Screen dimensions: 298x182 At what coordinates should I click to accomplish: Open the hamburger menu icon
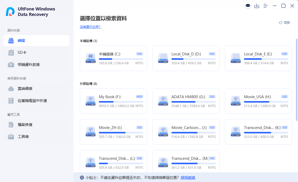266,6
